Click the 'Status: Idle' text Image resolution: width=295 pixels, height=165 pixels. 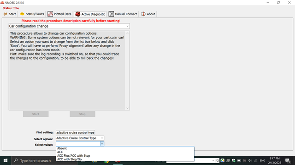tap(11, 8)
